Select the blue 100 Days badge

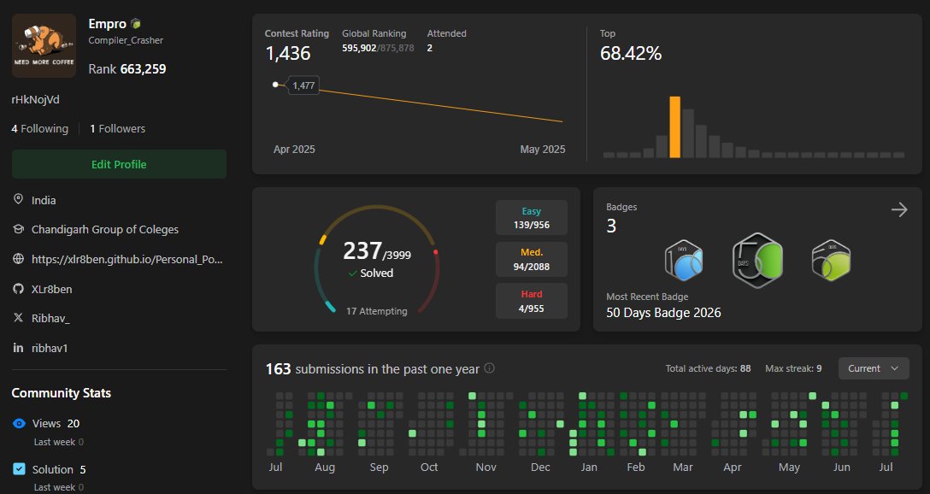[x=684, y=261]
